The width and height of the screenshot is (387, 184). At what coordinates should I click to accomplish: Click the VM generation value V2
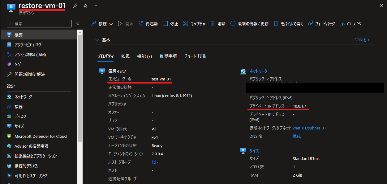click(154, 129)
